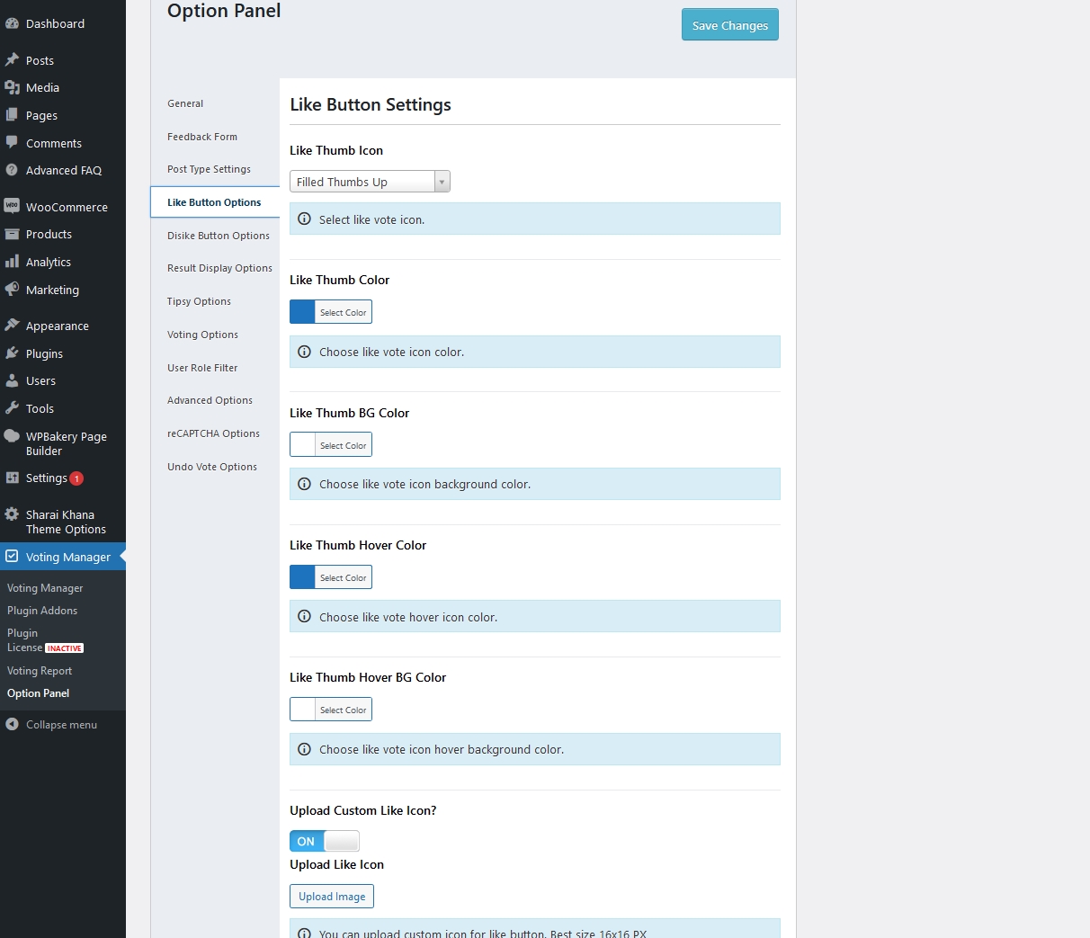Click the Analytics bar chart icon
Screen dimensions: 1090x938
12,262
